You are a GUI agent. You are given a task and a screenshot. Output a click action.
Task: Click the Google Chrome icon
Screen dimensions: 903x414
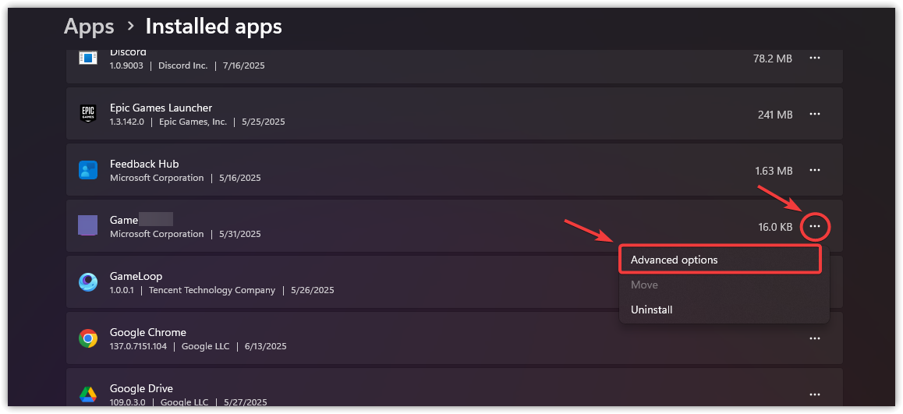pyautogui.click(x=88, y=338)
